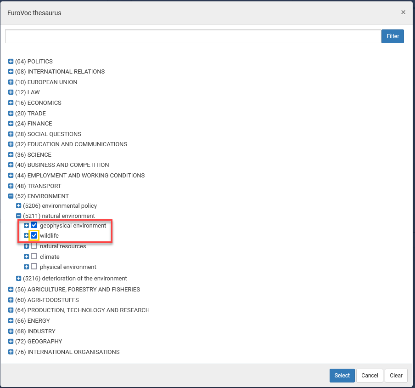Expand (40) BUSINESS AND COMPETITION node

[11, 165]
